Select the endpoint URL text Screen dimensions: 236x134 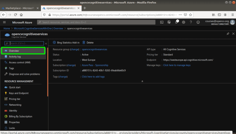tap(188, 60)
